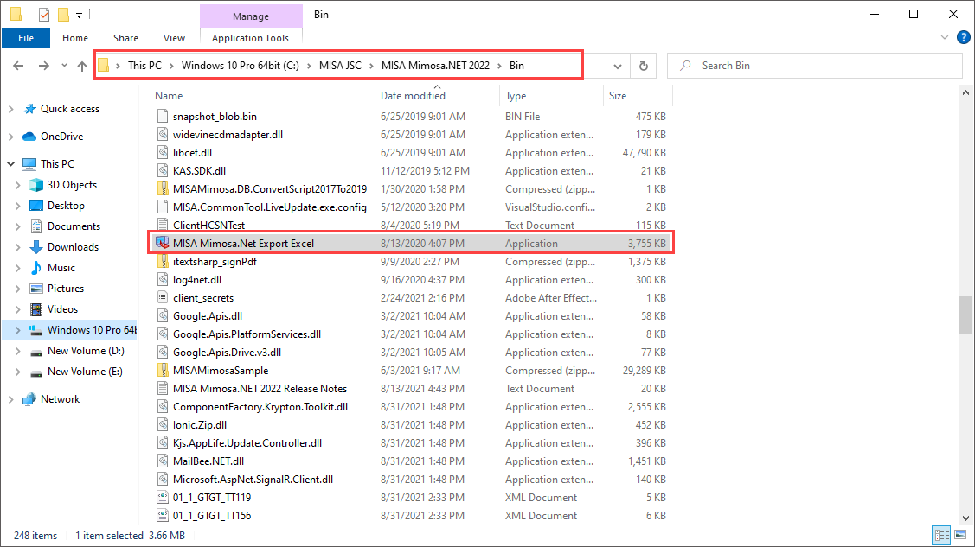
Task: Click the widevinecdmadapter.dll file icon
Action: pyautogui.click(x=163, y=134)
